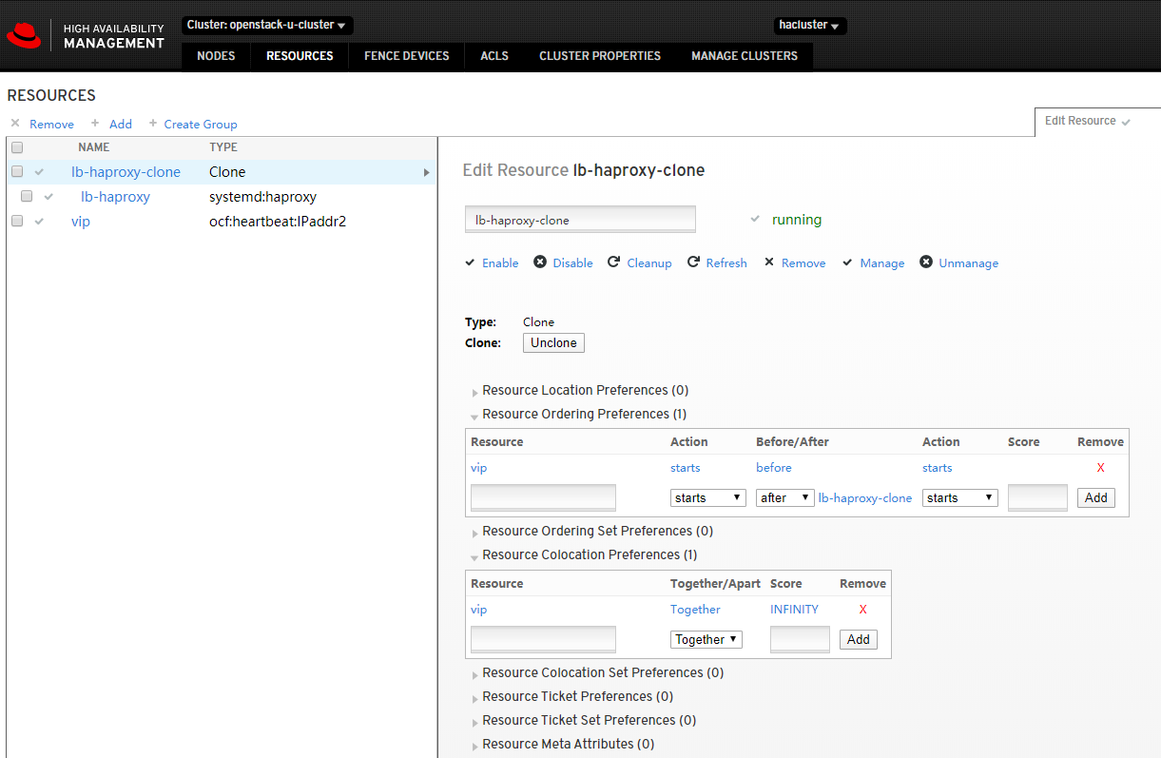Open the Together/Apart dropdown in colocation row
Image resolution: width=1161 pixels, height=758 pixels.
point(706,638)
